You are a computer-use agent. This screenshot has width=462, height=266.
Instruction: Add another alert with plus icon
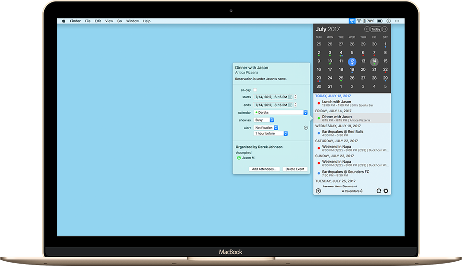(x=306, y=128)
